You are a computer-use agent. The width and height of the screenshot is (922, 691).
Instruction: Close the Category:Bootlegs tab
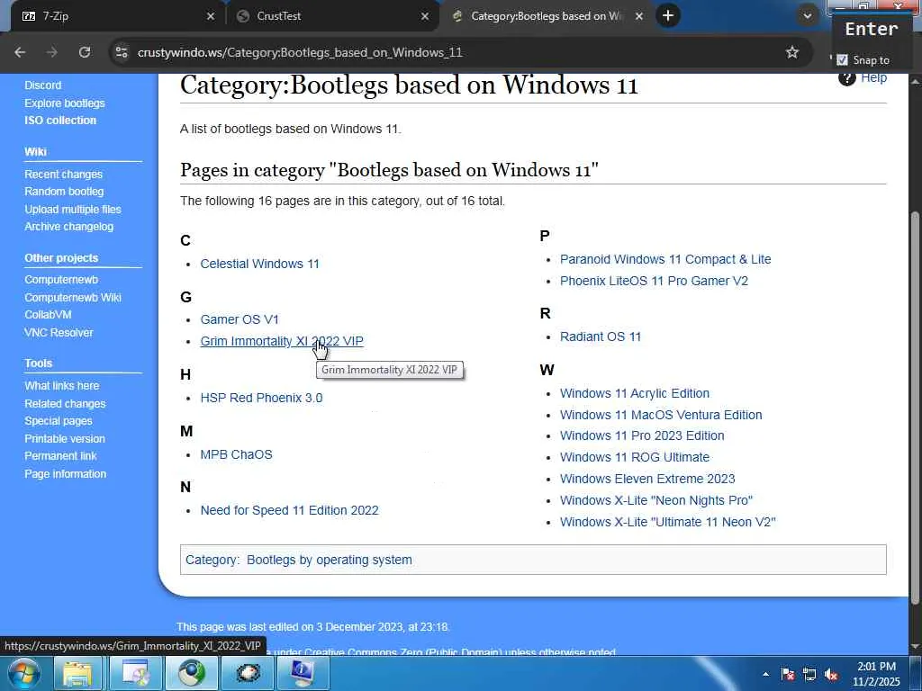click(x=639, y=16)
